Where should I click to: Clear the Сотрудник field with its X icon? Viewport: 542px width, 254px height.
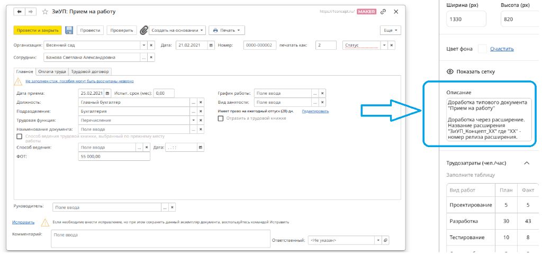point(151,57)
